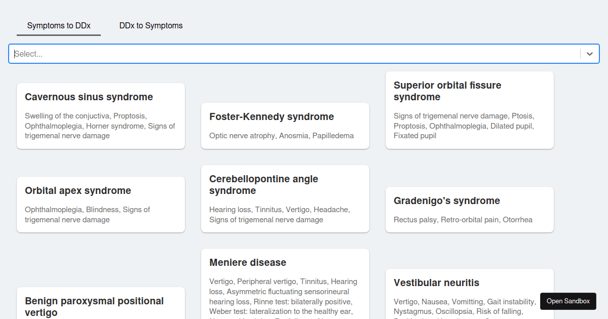This screenshot has height=319, width=608.
Task: Click symptom text under Meniere disease
Action: pos(283,296)
